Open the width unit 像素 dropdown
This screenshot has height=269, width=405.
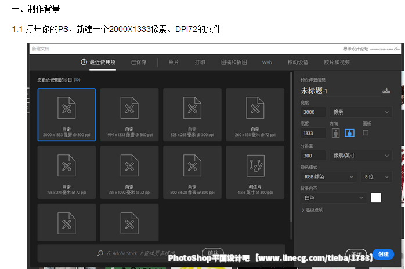(361, 112)
